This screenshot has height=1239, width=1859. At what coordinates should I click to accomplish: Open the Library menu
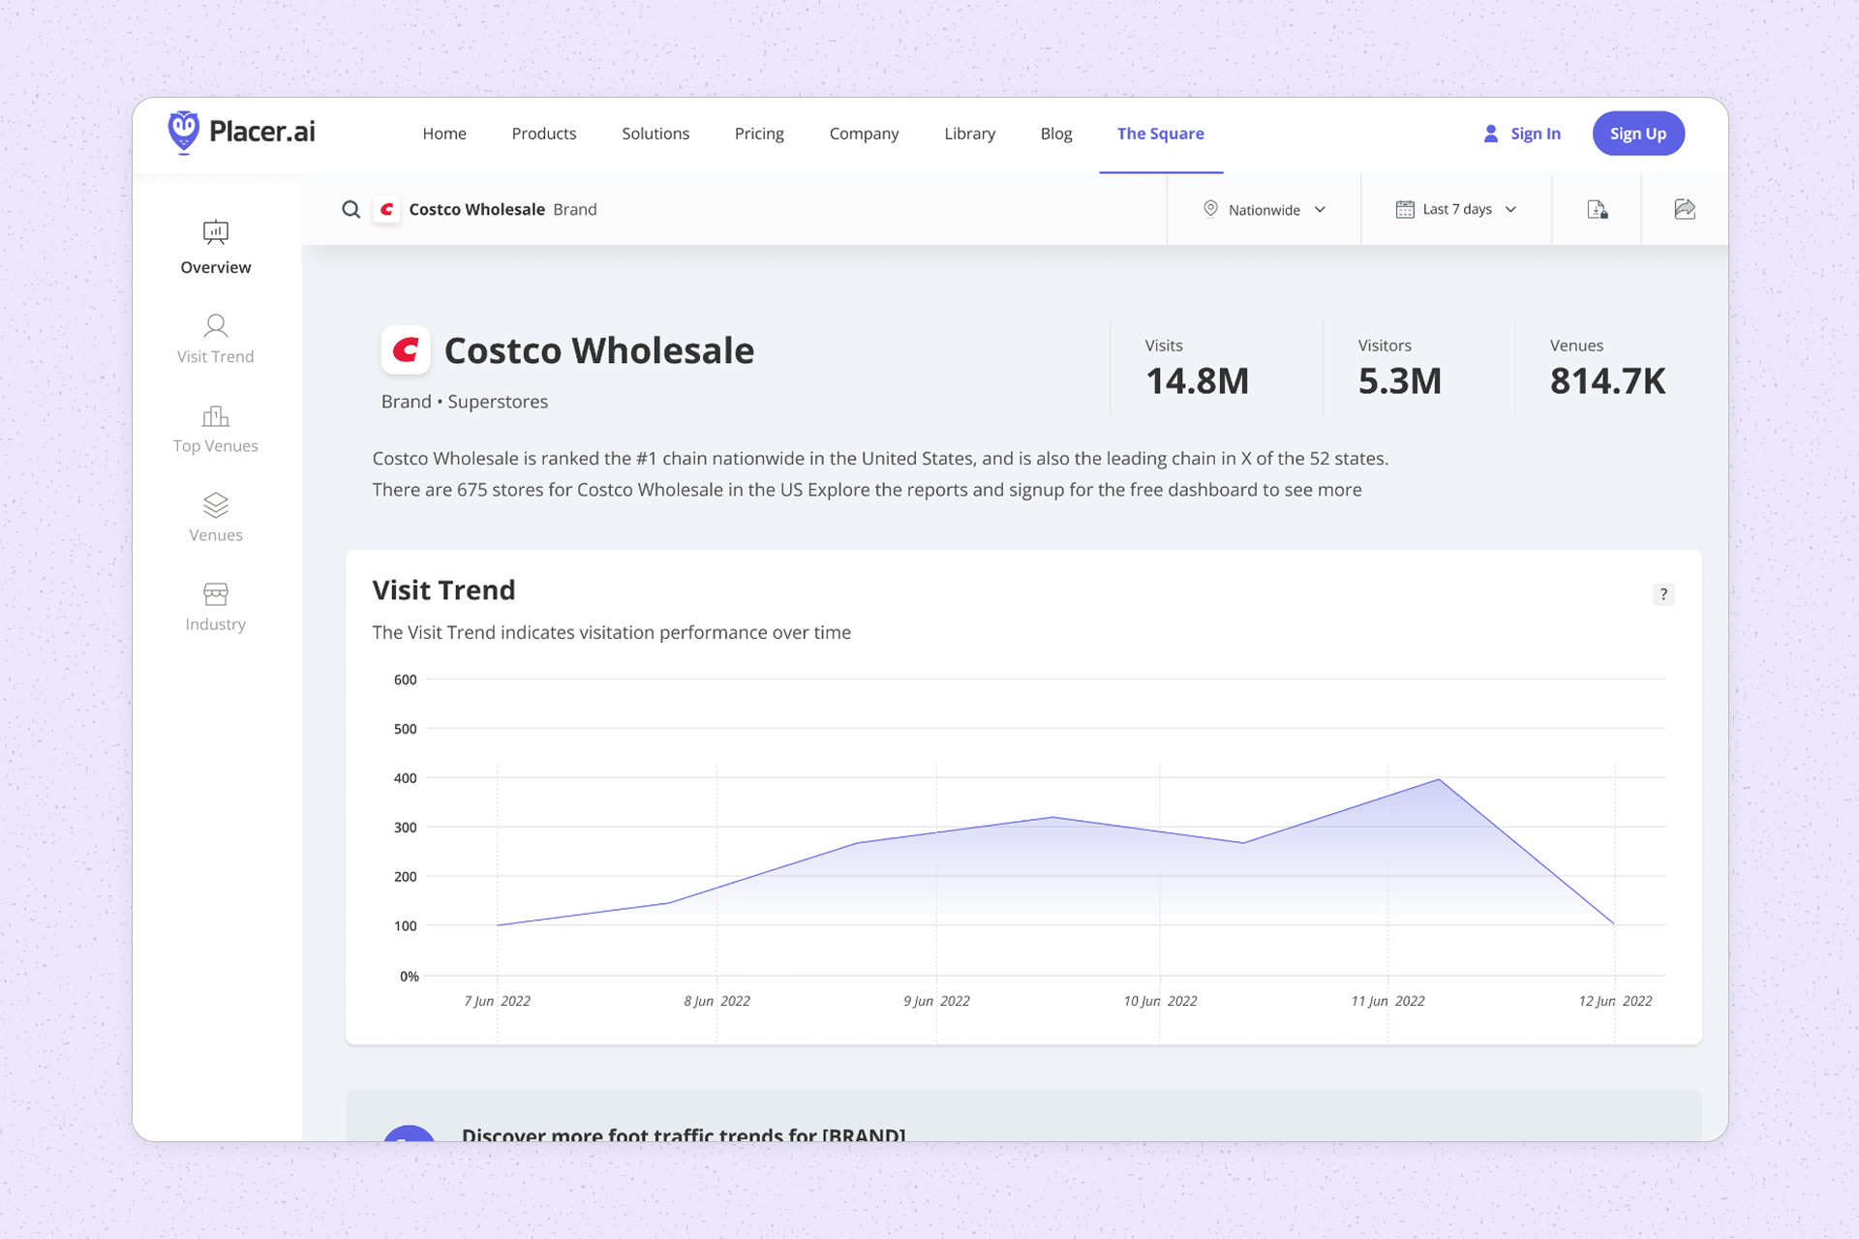coord(969,134)
